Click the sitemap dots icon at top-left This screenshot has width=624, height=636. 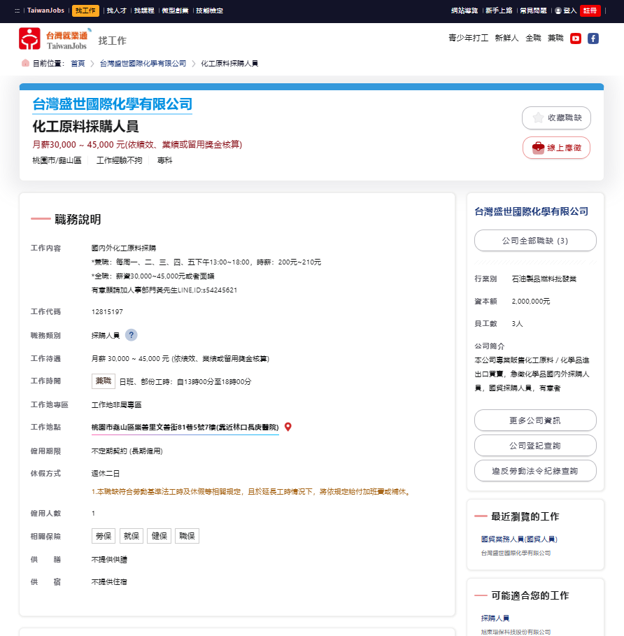(17, 10)
